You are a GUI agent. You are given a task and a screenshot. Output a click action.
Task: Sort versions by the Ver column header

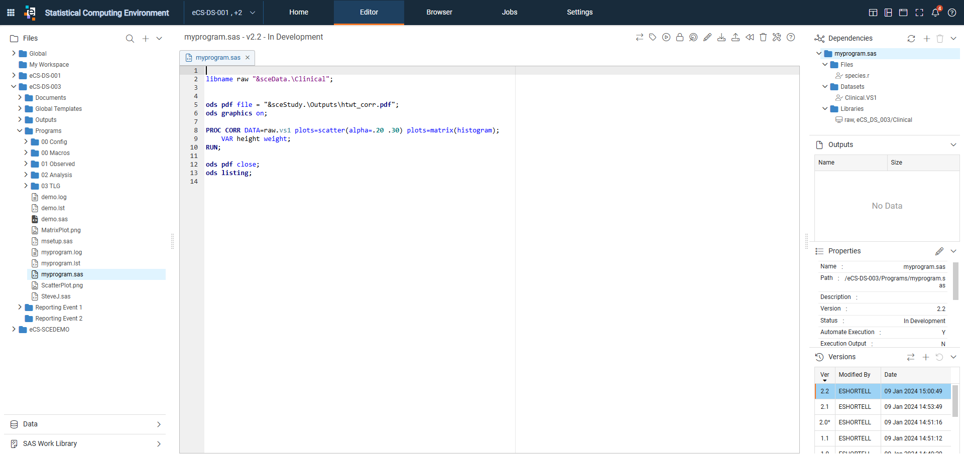click(x=824, y=375)
